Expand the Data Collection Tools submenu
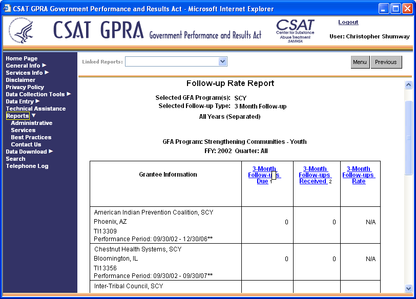Image resolution: width=416 pixels, height=299 pixels. pos(69,94)
